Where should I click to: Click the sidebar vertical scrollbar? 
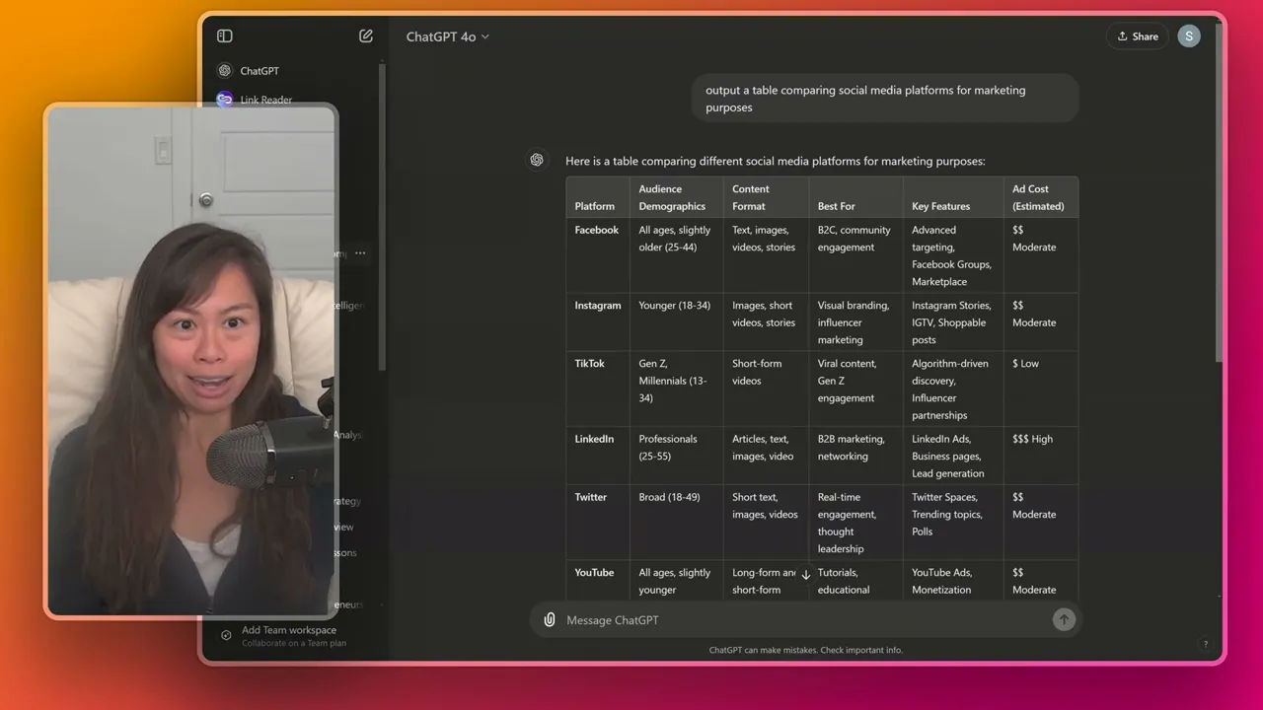(382, 217)
